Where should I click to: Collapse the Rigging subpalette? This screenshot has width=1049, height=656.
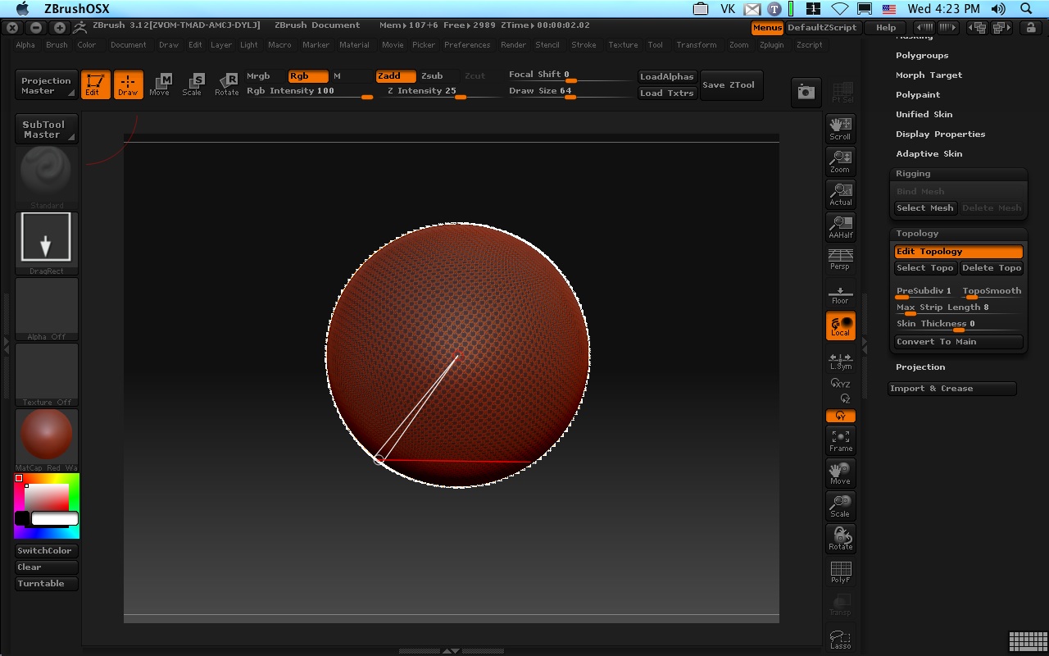pyautogui.click(x=913, y=174)
